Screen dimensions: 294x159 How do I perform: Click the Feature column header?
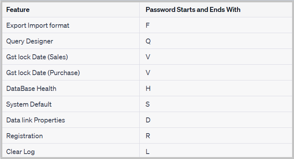pos(18,10)
